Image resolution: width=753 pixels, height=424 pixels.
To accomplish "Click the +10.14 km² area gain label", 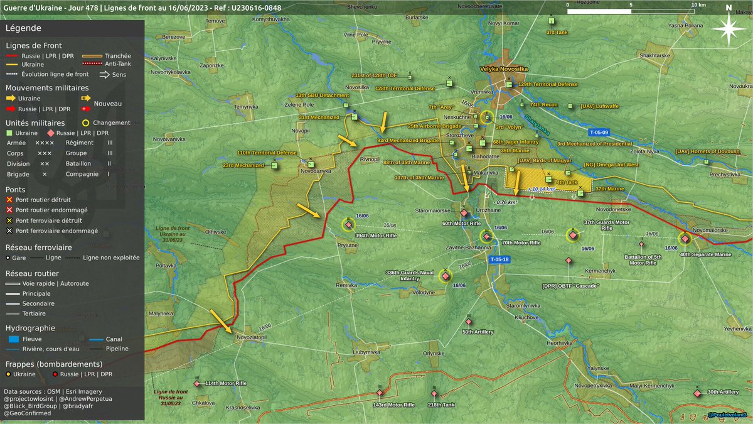I will point(542,188).
